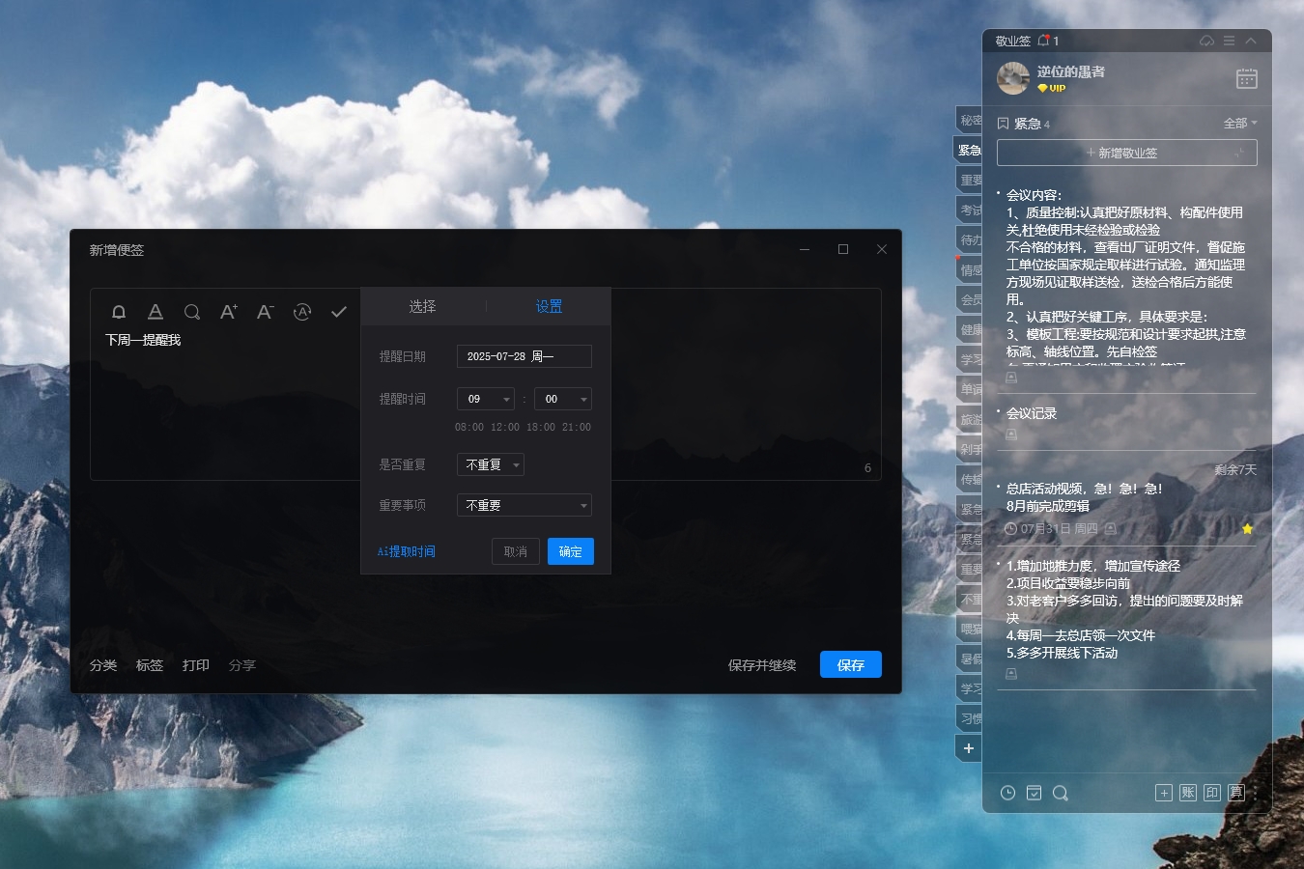Image resolution: width=1304 pixels, height=869 pixels.
Task: Click the checked calendar icon at sidebar bottom
Action: 1034,793
